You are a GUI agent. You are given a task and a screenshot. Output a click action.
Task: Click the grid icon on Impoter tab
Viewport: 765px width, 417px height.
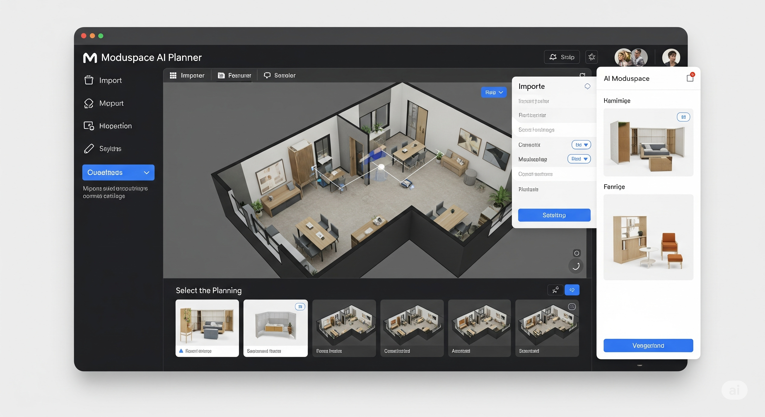coord(173,75)
